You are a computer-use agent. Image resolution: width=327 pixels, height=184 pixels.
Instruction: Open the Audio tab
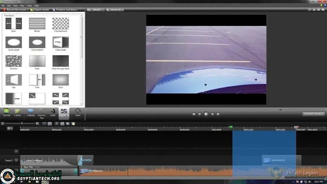click(53, 112)
